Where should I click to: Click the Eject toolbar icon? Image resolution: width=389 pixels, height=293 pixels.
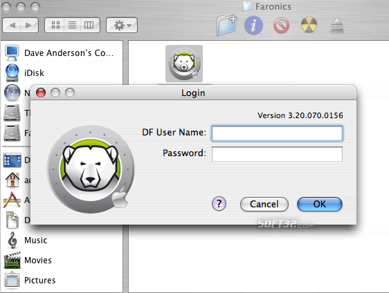point(337,25)
